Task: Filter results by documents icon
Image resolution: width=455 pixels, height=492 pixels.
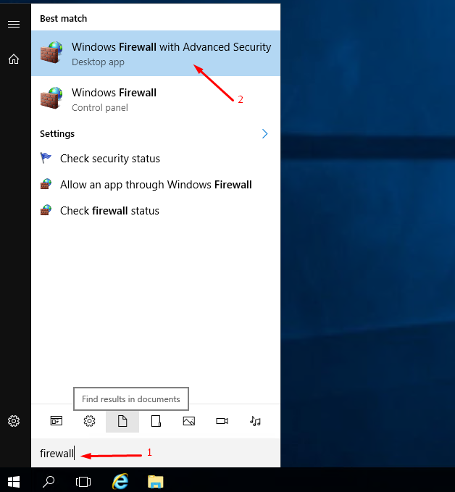Action: [122, 421]
